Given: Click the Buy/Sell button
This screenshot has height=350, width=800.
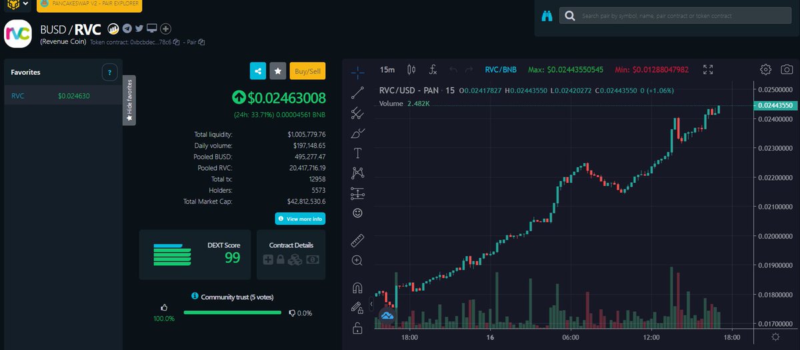Looking at the screenshot, I should pyautogui.click(x=308, y=71).
